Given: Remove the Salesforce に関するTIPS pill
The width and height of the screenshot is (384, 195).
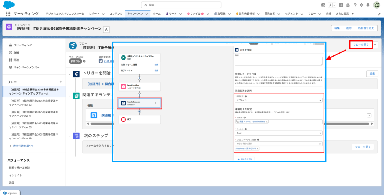Looking at the screenshot, I should tap(258, 149).
